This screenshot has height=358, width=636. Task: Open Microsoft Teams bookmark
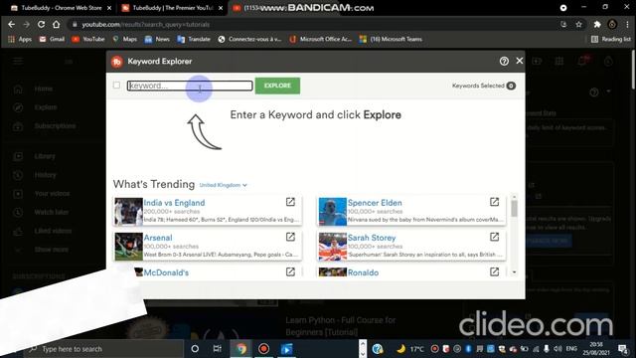point(391,39)
